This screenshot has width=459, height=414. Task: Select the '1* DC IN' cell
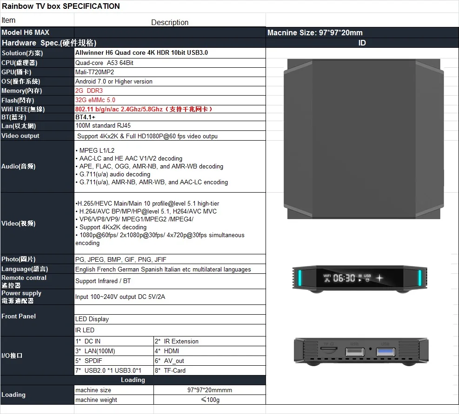pyautogui.click(x=114, y=341)
